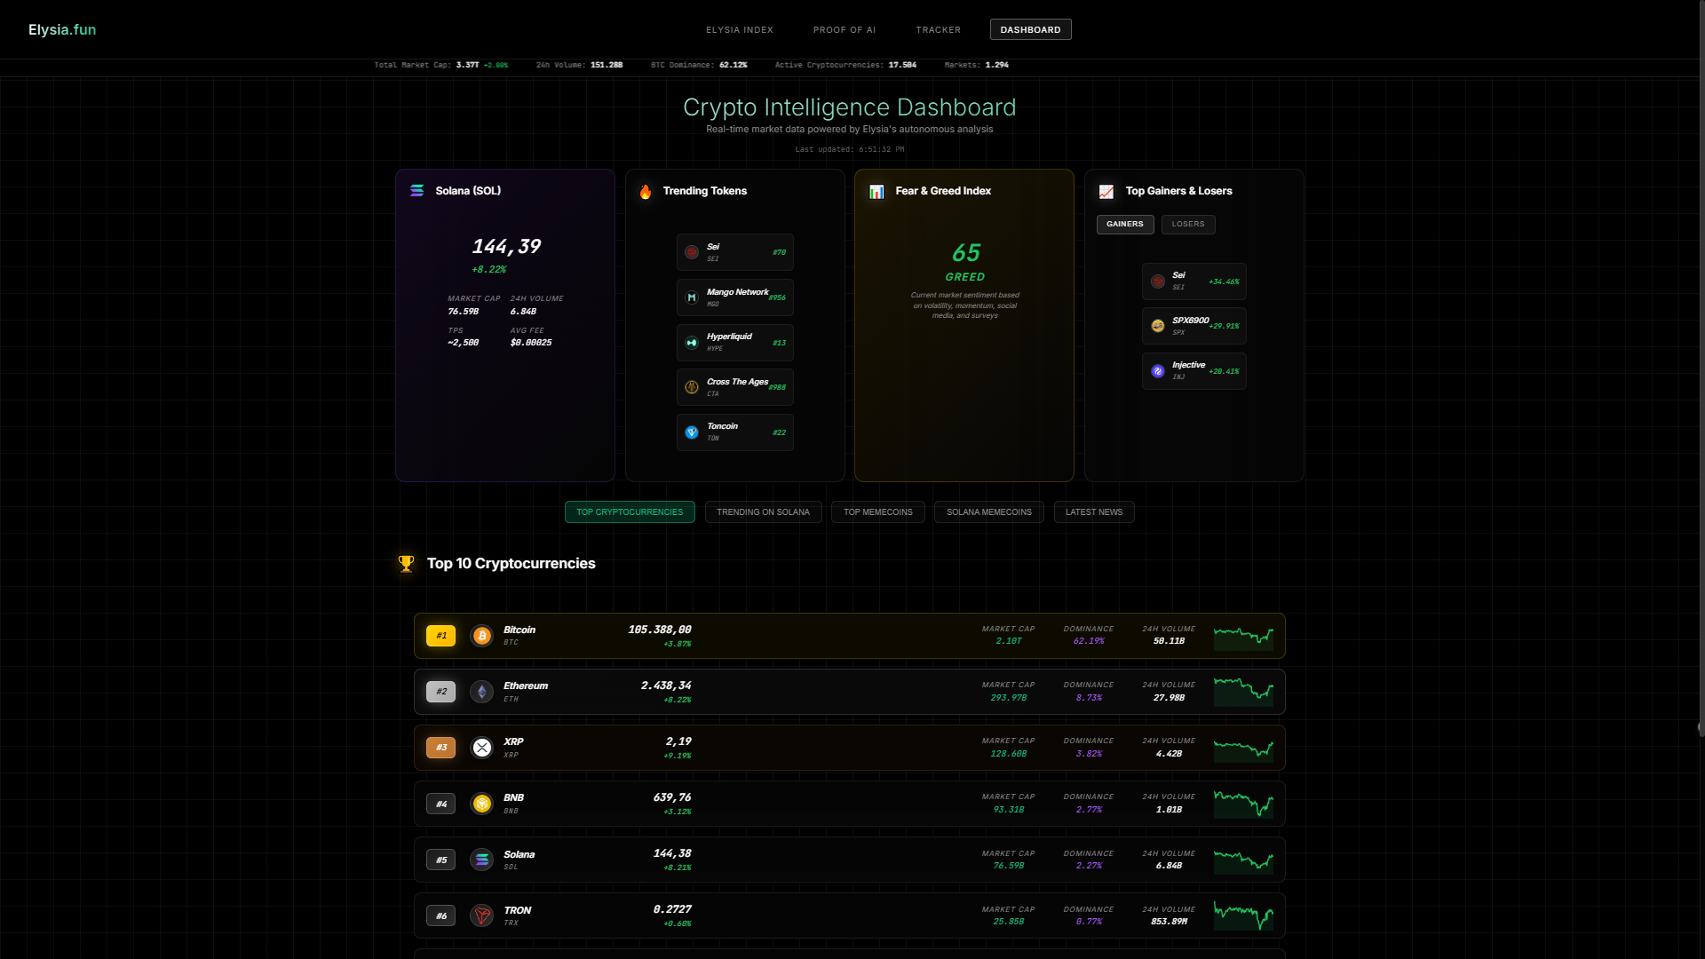Open the ELYSIA INDEX link
This screenshot has height=959, width=1705.
tap(740, 29)
